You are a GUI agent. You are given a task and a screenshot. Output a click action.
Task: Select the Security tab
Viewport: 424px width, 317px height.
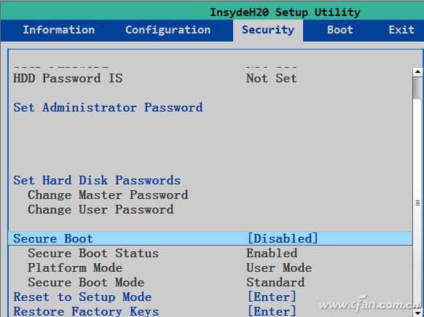pyautogui.click(x=268, y=31)
